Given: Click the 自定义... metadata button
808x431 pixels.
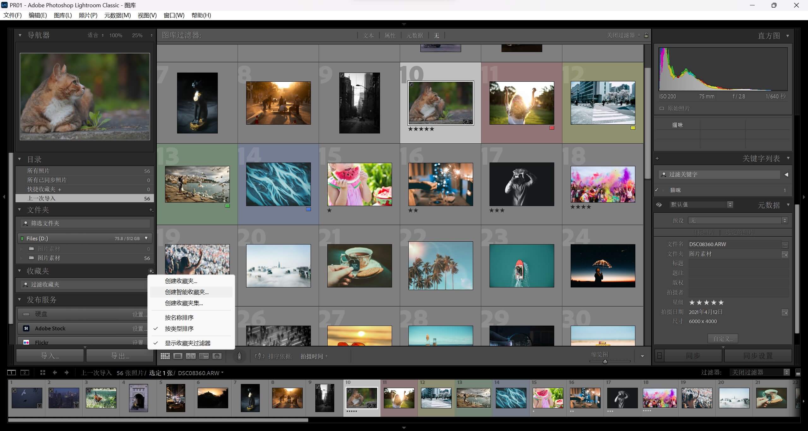Looking at the screenshot, I should (x=723, y=339).
